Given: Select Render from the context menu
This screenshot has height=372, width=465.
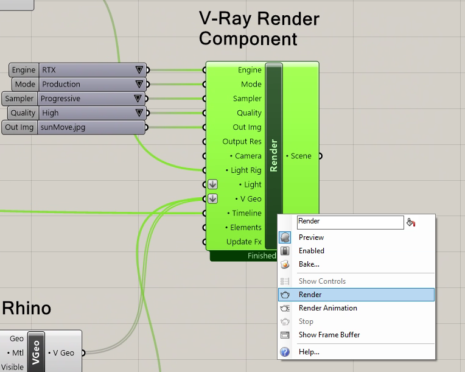Looking at the screenshot, I should tap(310, 295).
